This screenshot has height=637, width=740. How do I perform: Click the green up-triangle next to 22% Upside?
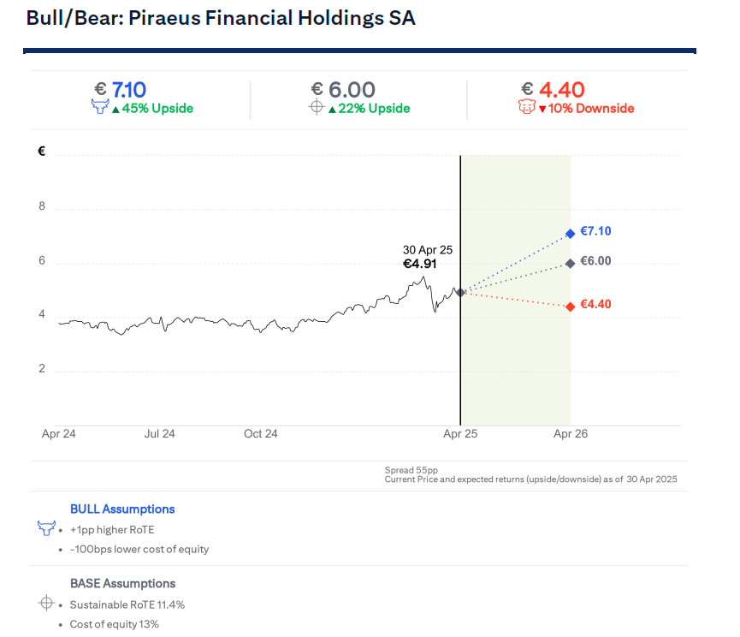point(332,109)
